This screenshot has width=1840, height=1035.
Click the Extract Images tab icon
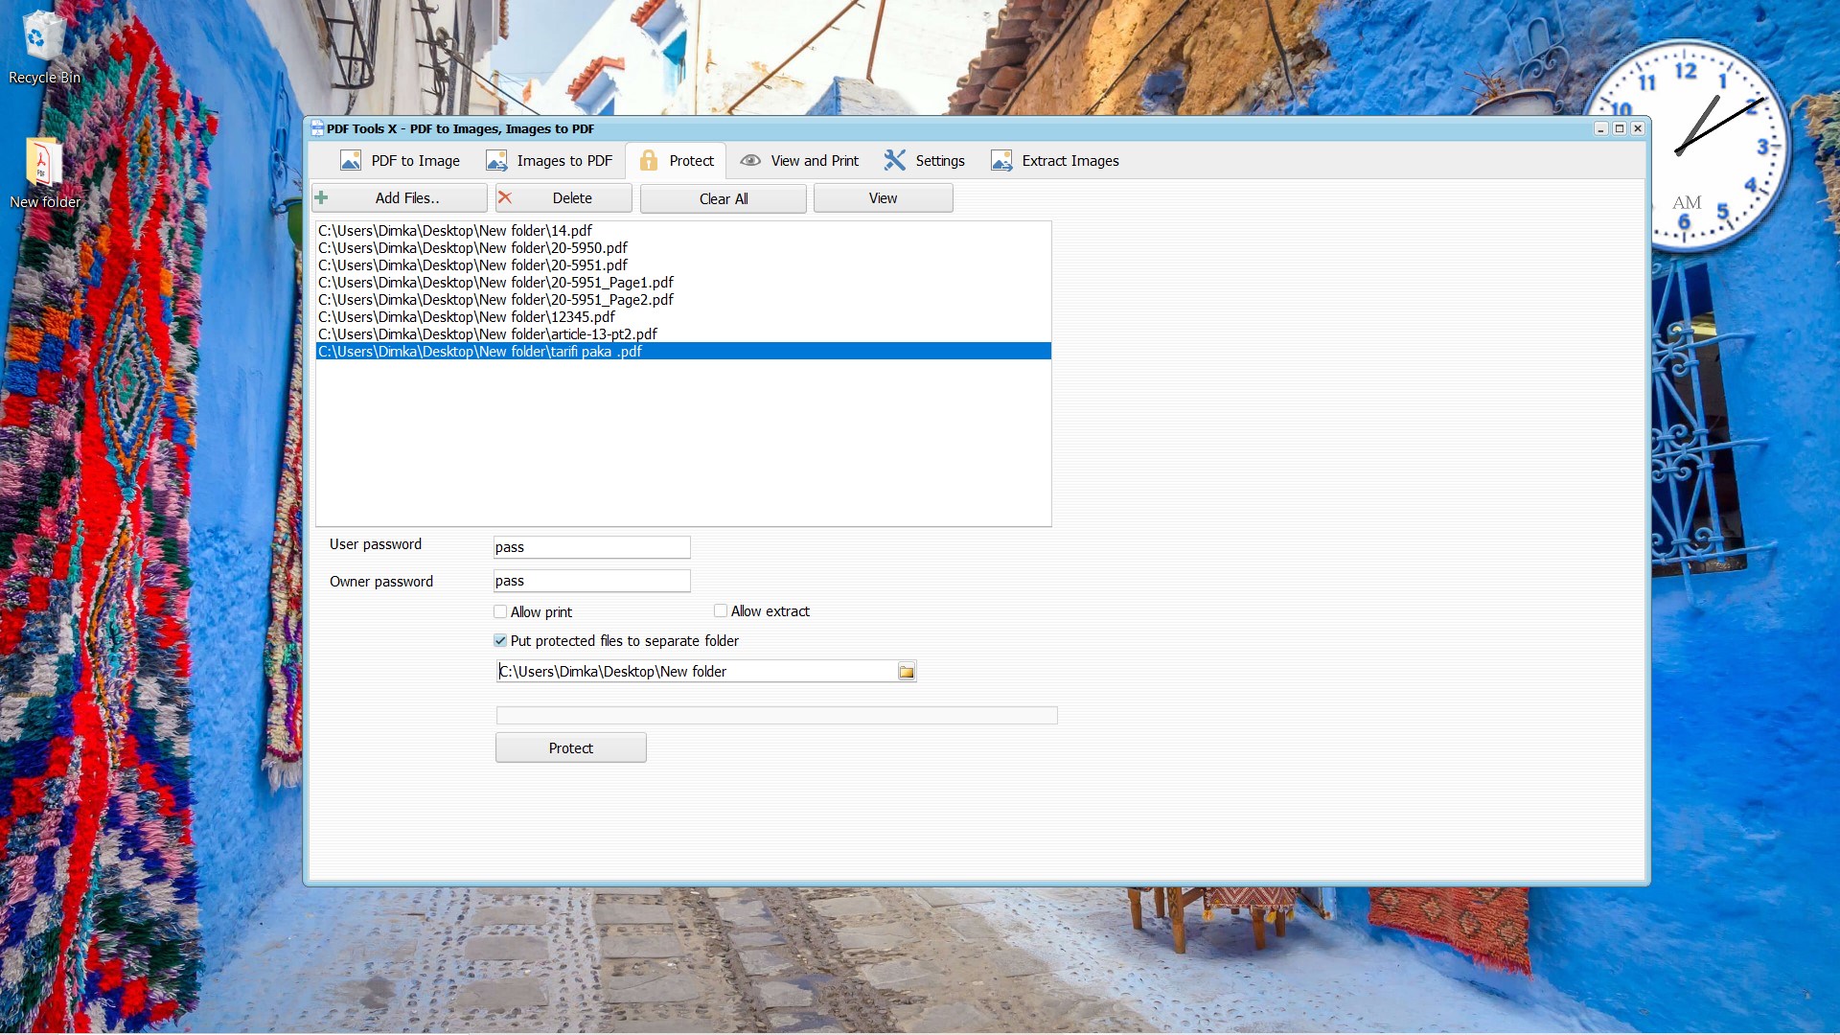click(x=1001, y=161)
